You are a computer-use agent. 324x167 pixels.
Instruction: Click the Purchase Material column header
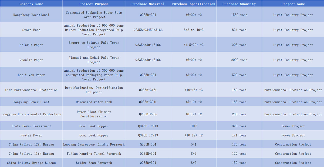coord(148,4)
